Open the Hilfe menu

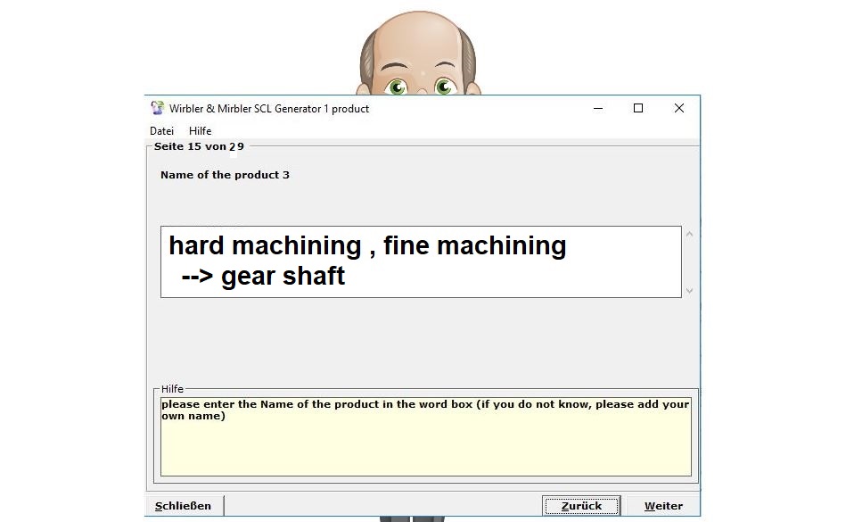(200, 131)
